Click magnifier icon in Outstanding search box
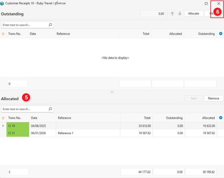The height and width of the screenshot is (178, 224). click(50, 25)
